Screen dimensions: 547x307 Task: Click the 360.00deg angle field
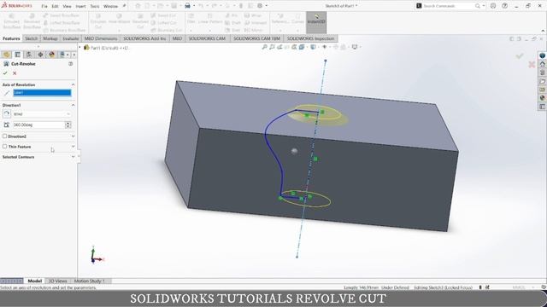[x=38, y=125]
